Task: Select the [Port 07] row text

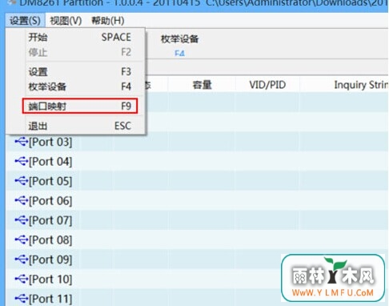Action: pyautogui.click(x=50, y=220)
